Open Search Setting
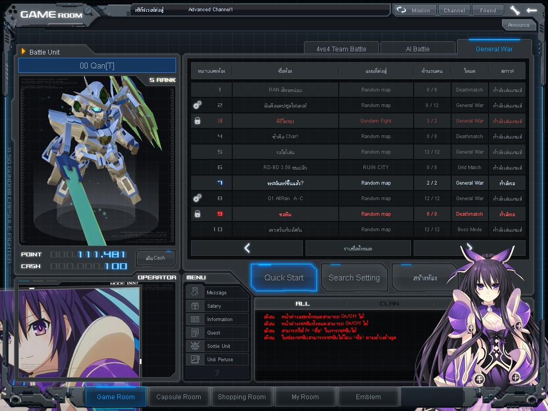 click(x=354, y=278)
